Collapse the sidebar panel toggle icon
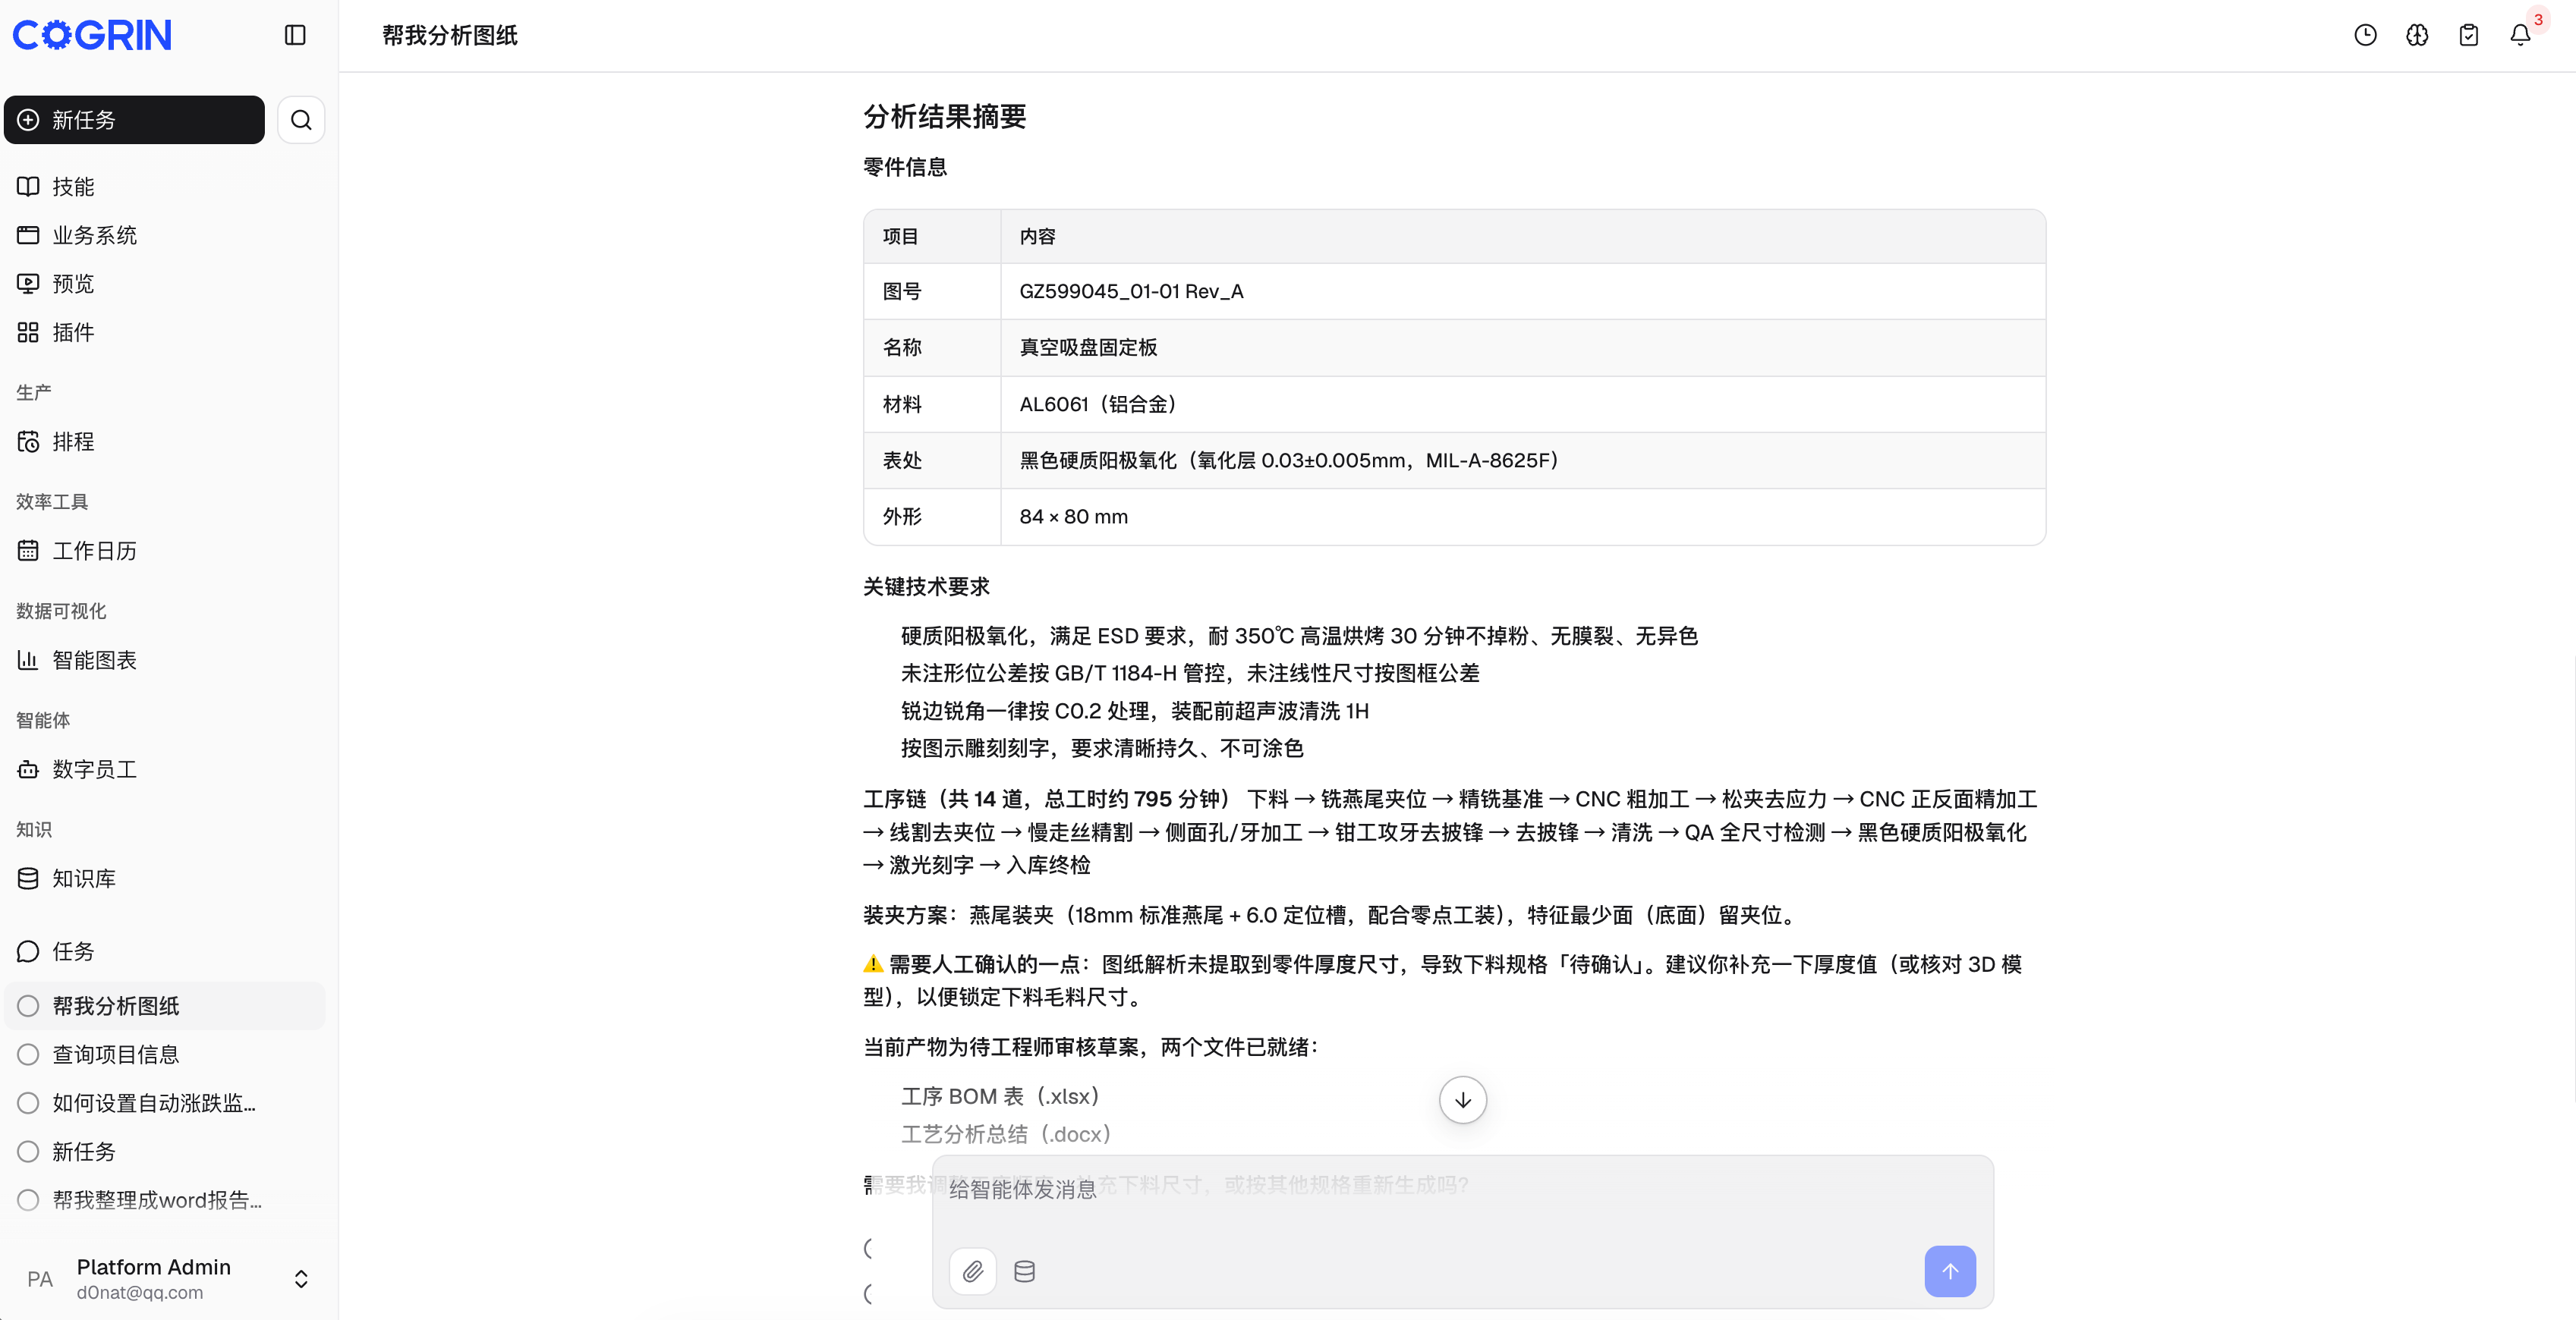This screenshot has width=2576, height=1320. click(295, 35)
